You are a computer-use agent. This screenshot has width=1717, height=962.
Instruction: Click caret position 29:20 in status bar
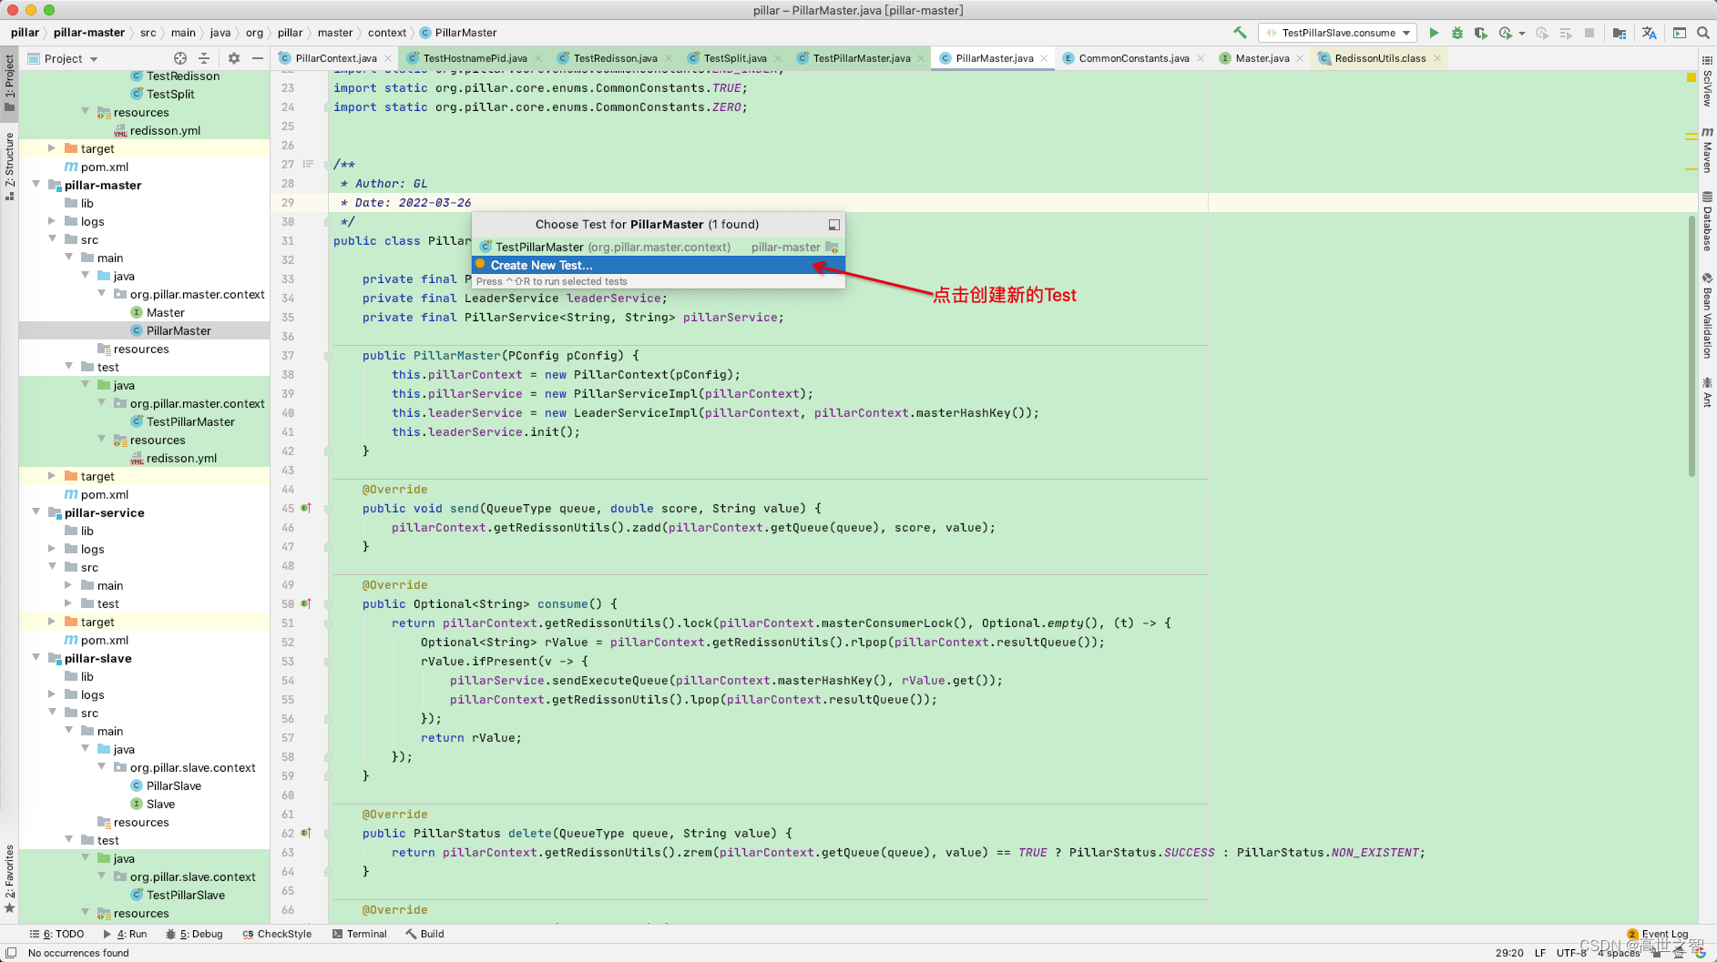[1509, 953]
